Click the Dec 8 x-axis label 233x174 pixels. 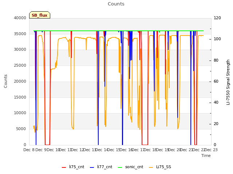tap(29, 150)
